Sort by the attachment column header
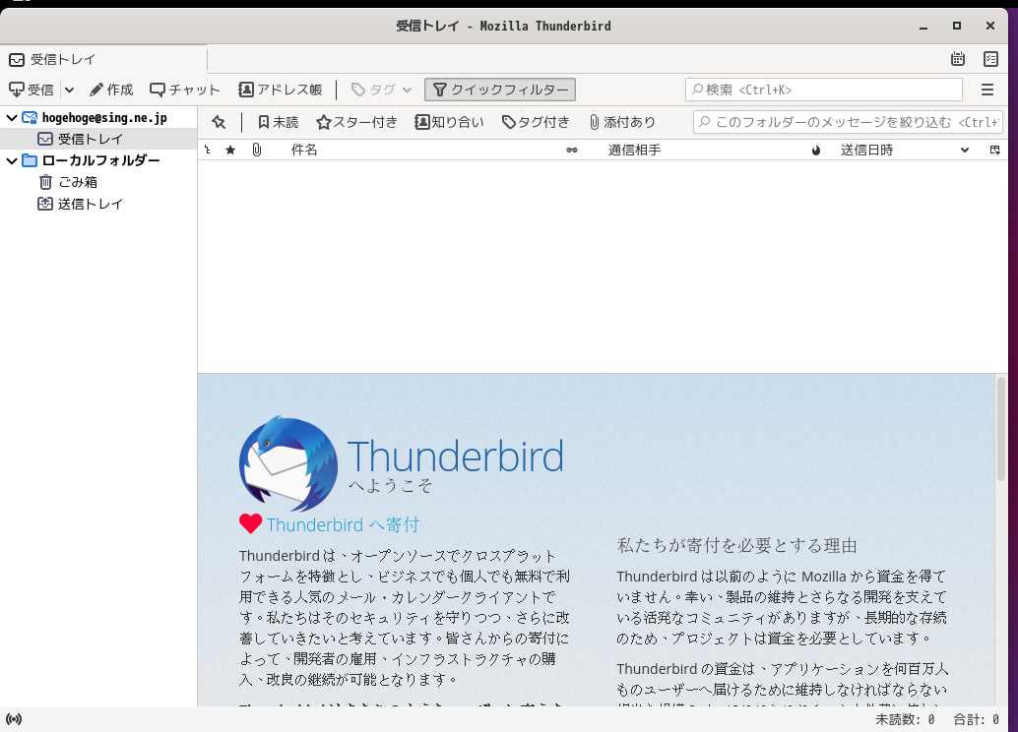The width and height of the screenshot is (1018, 732). click(257, 150)
